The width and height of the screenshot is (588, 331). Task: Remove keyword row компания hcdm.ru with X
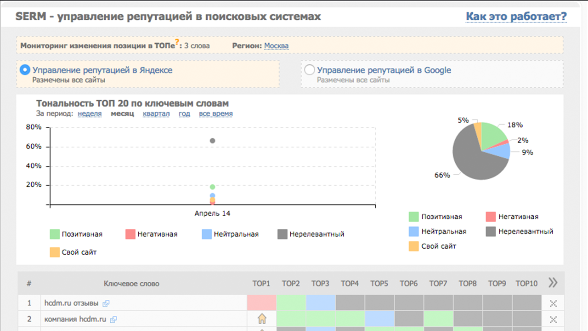[x=553, y=319]
